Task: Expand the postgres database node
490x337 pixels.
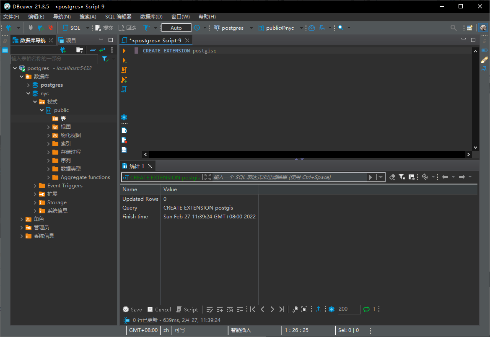Action: 28,85
